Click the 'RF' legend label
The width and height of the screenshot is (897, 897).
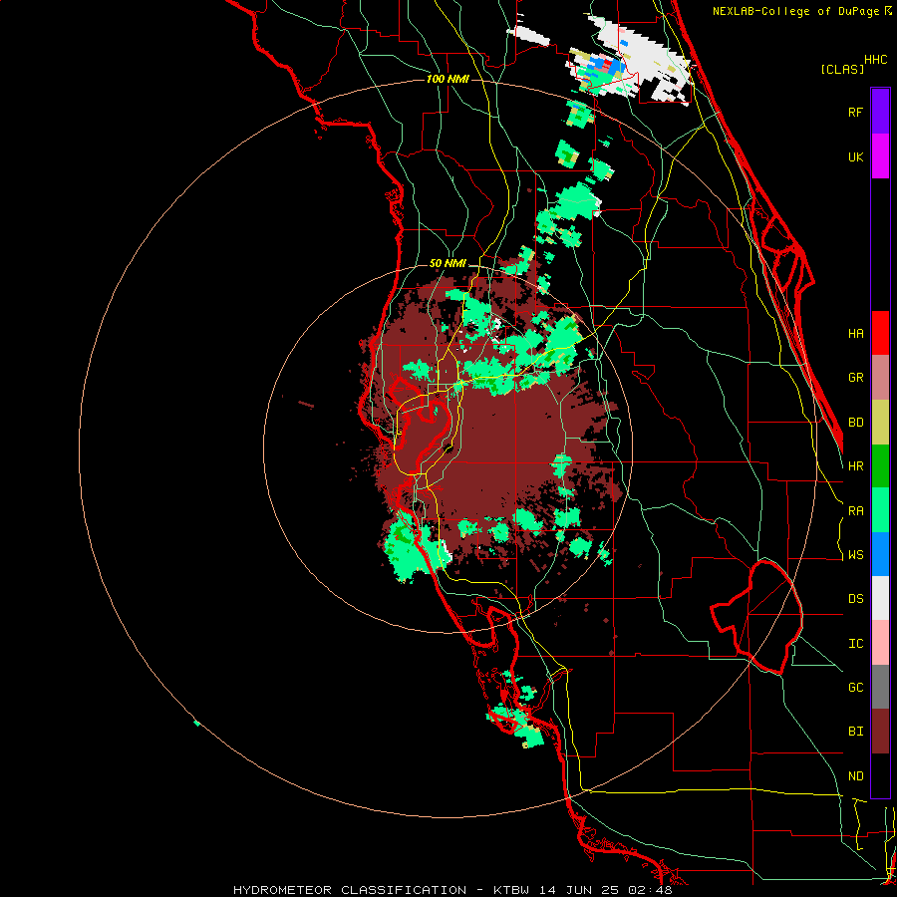(x=855, y=113)
